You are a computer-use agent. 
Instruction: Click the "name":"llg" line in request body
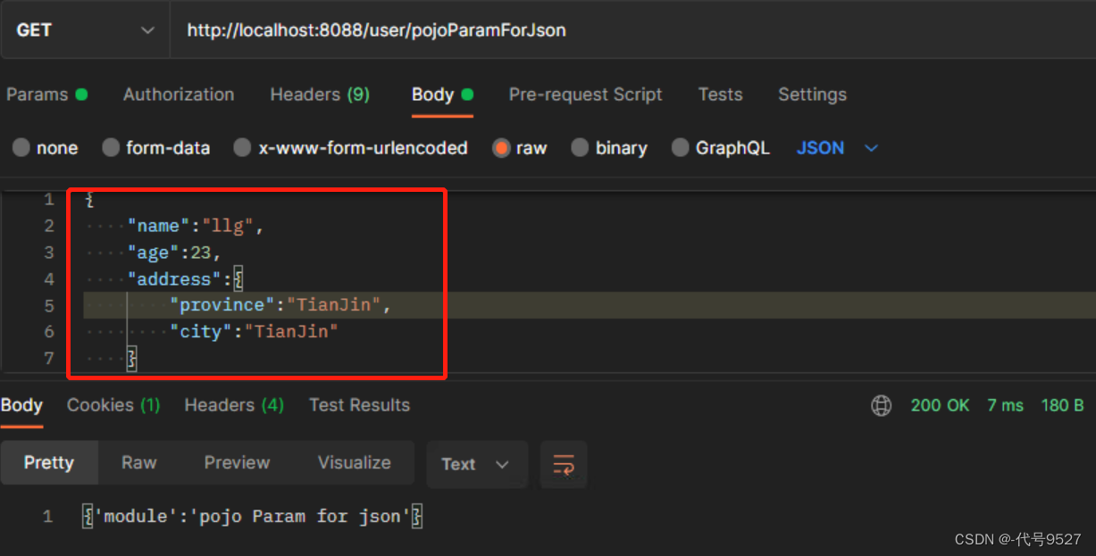click(x=196, y=226)
